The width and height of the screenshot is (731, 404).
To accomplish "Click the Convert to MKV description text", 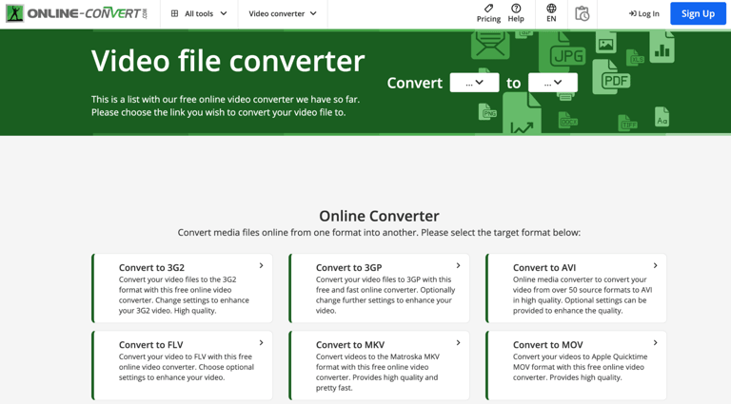I will (x=377, y=373).
